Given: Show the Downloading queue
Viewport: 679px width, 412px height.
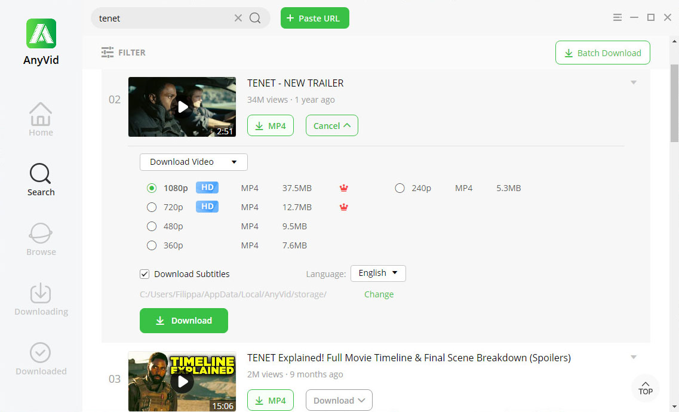Looking at the screenshot, I should coord(41,300).
